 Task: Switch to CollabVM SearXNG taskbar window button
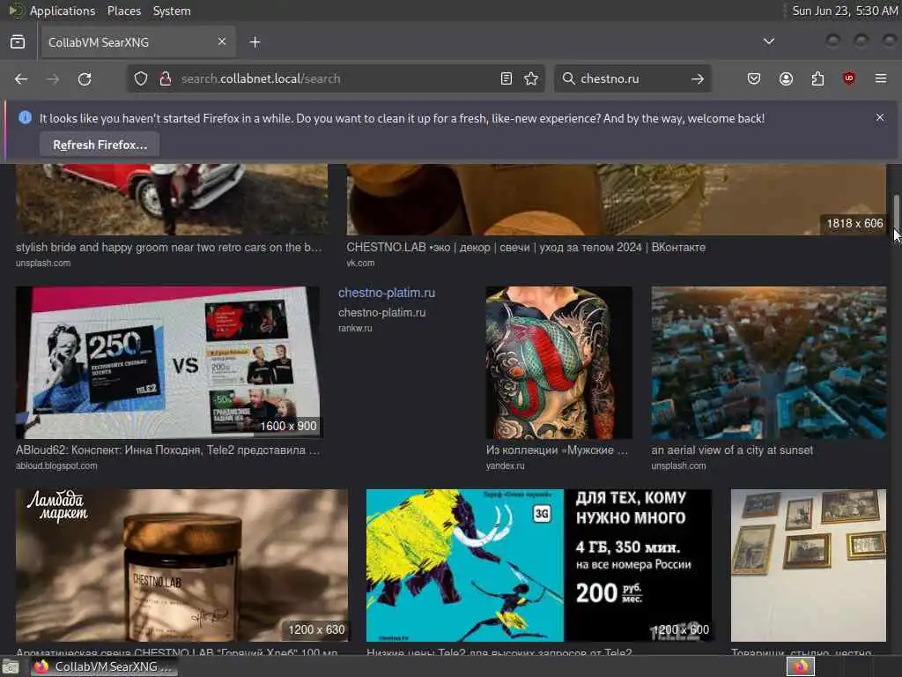point(102,666)
